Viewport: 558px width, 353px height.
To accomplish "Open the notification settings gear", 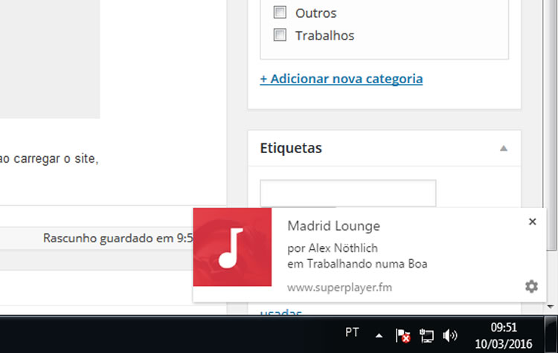I will [531, 286].
